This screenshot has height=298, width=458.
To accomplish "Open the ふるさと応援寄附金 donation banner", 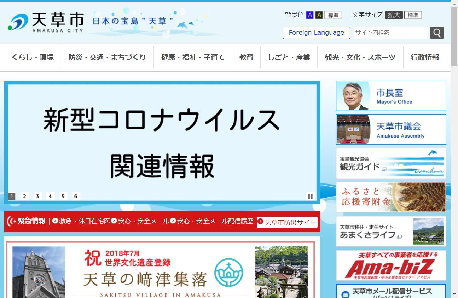I will (390, 197).
